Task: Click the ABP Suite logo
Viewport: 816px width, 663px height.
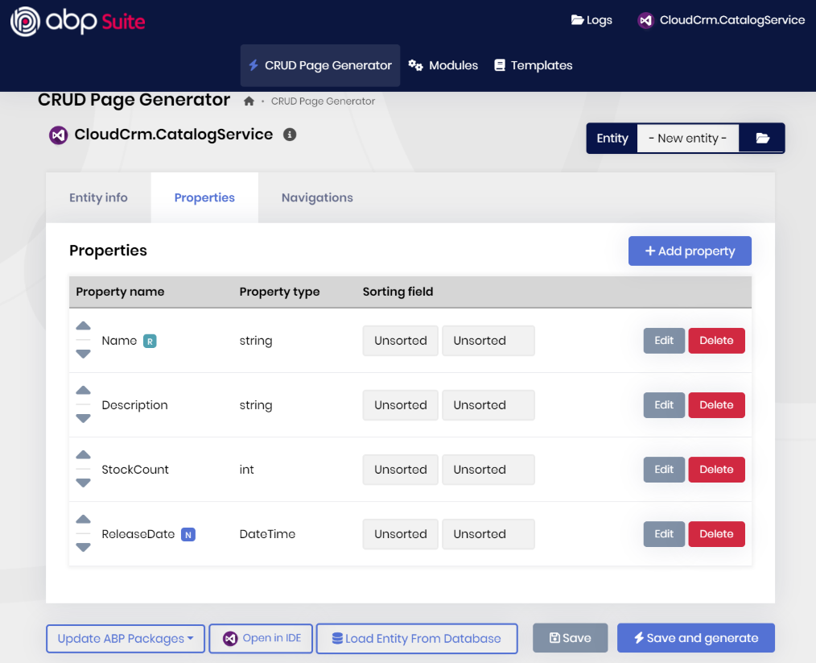Action: tap(78, 22)
